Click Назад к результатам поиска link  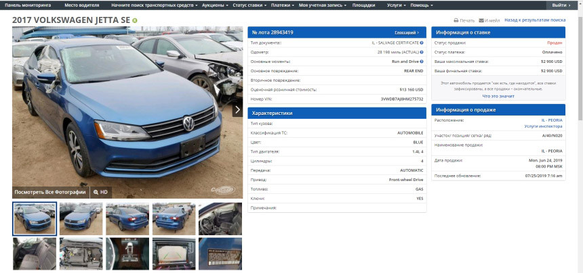(x=535, y=20)
